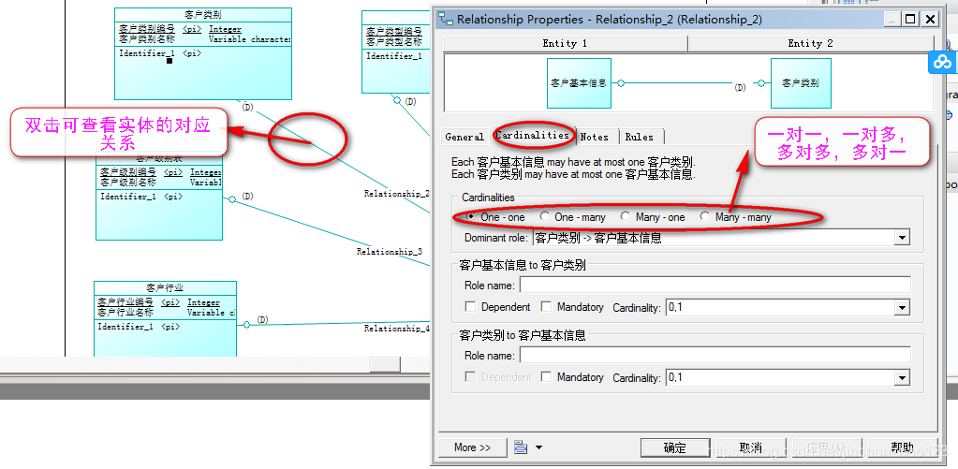
Task: Switch to the Cardinalities tab
Action: [x=532, y=135]
